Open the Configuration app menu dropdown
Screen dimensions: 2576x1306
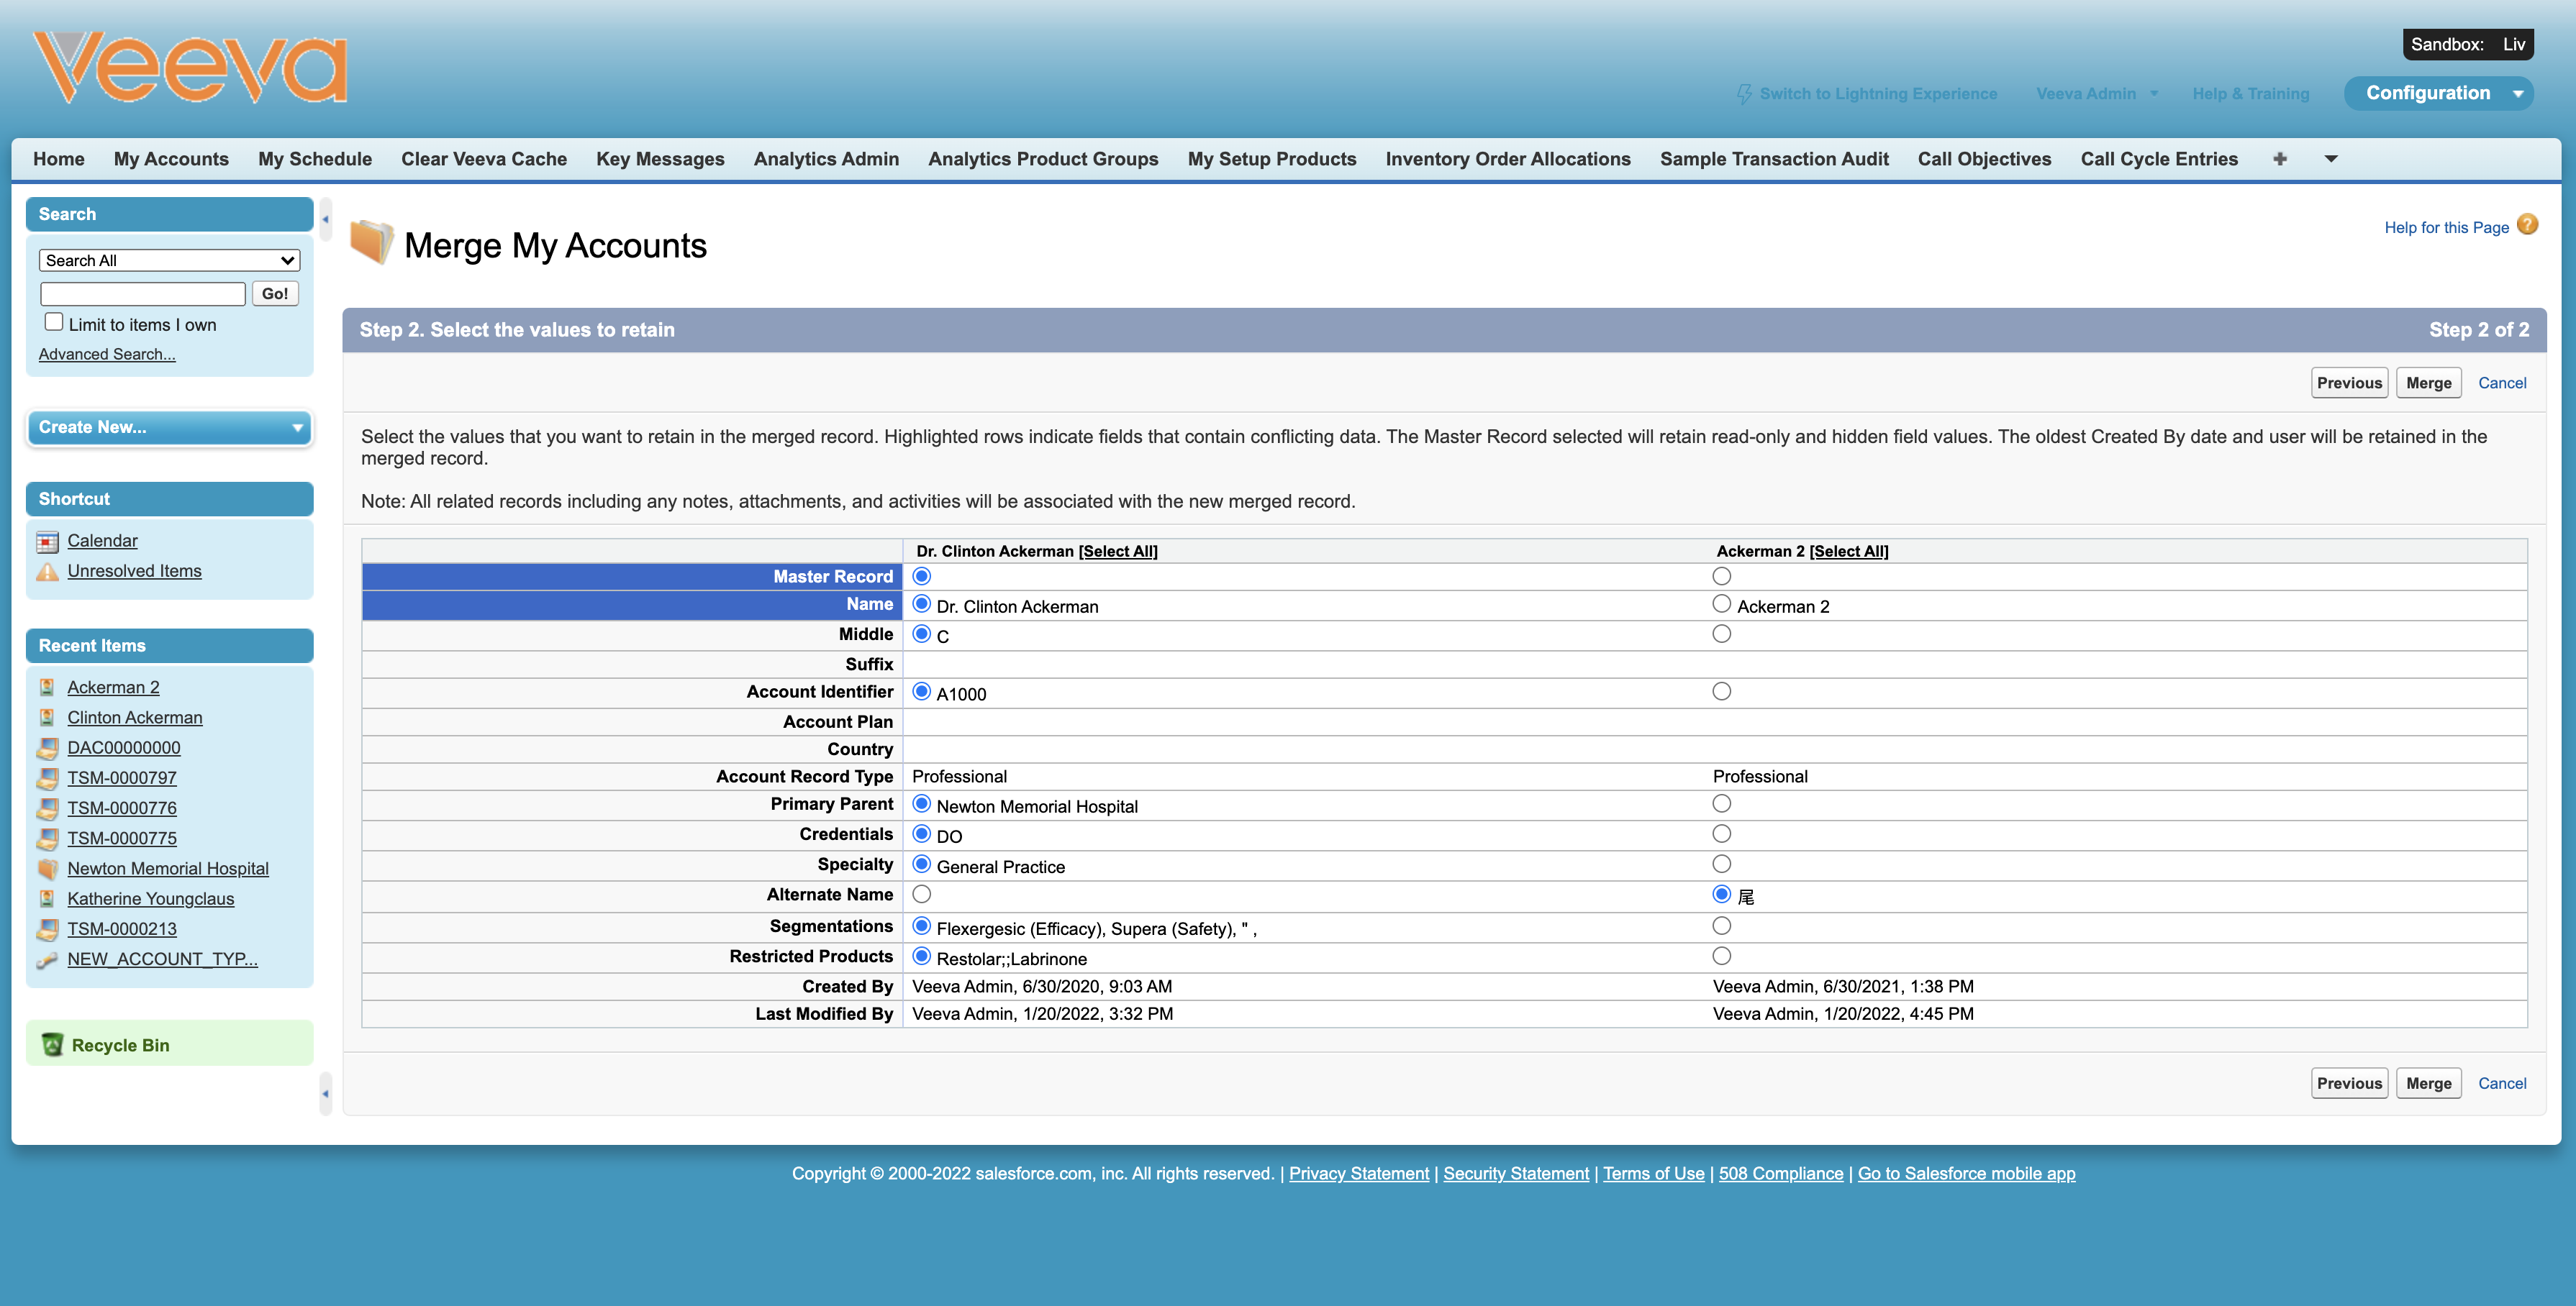pos(2518,94)
